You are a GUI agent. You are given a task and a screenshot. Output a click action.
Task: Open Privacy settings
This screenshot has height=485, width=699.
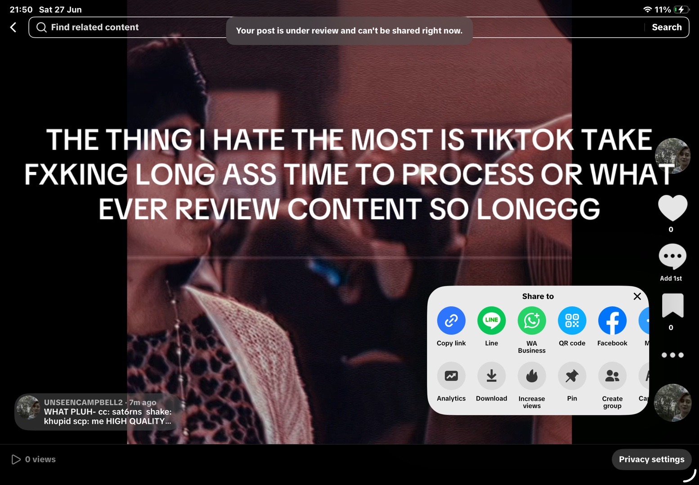pos(651,459)
